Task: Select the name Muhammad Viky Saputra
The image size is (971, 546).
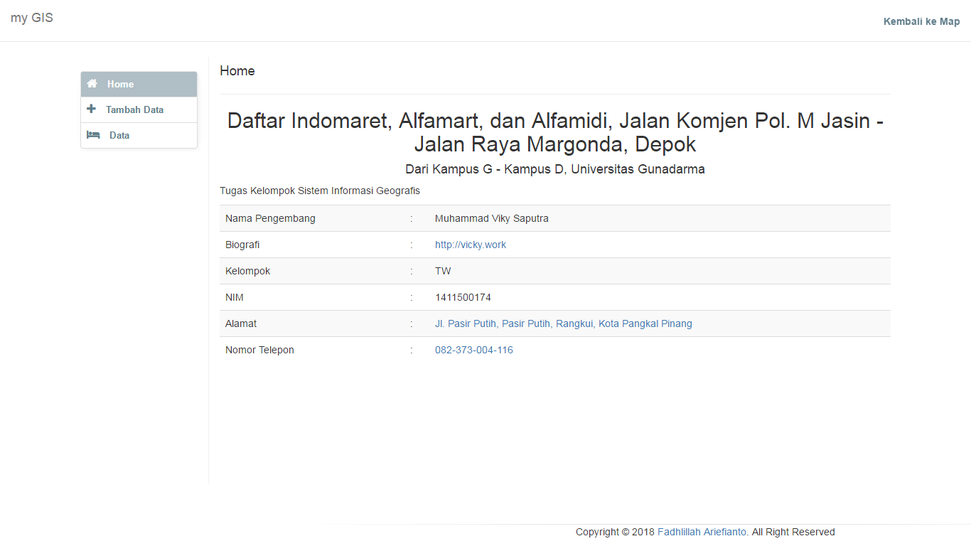Action: (x=492, y=218)
